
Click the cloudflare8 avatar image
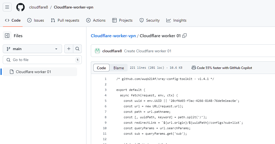[97, 51]
